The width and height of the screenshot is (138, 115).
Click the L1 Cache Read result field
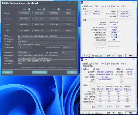point(24,19)
